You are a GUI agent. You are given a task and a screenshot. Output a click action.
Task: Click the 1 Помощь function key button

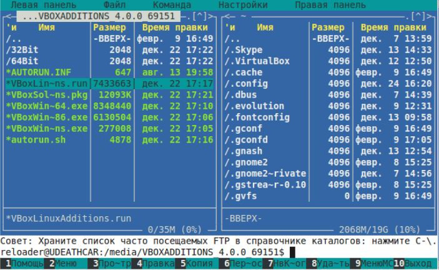pyautogui.click(x=22, y=264)
